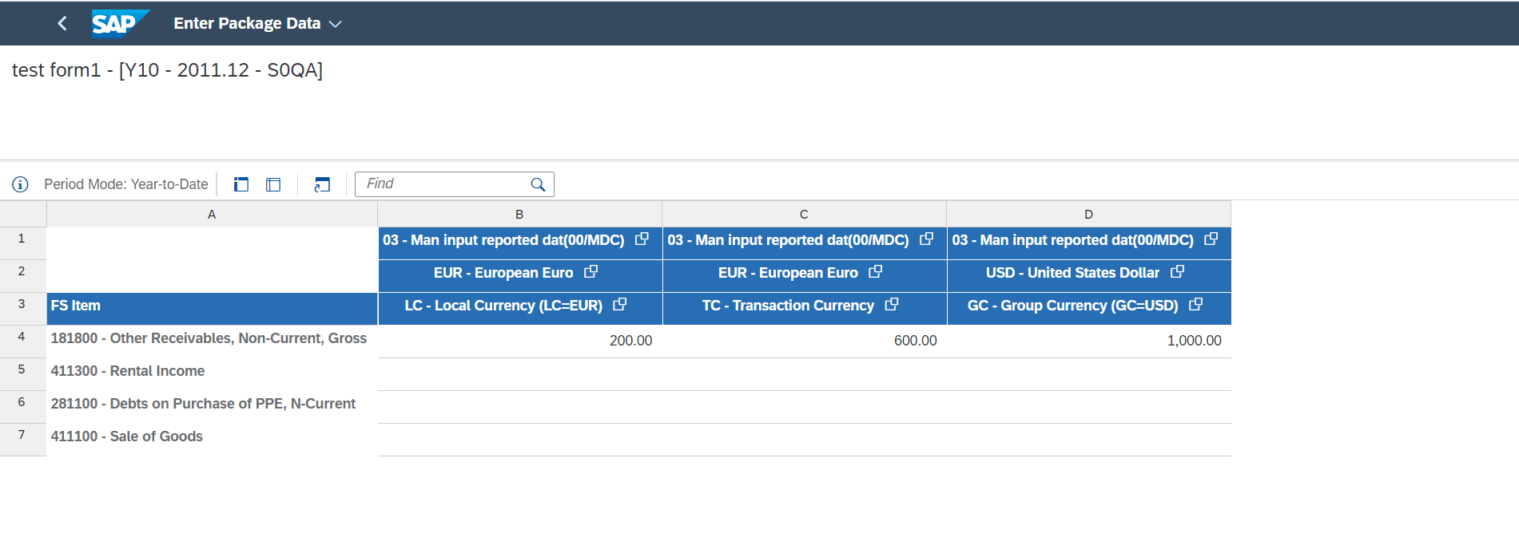Open details icon beside GC - Group Currency
The image size is (1519, 537).
point(1195,305)
